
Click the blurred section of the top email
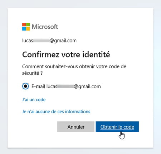(x=41, y=41)
